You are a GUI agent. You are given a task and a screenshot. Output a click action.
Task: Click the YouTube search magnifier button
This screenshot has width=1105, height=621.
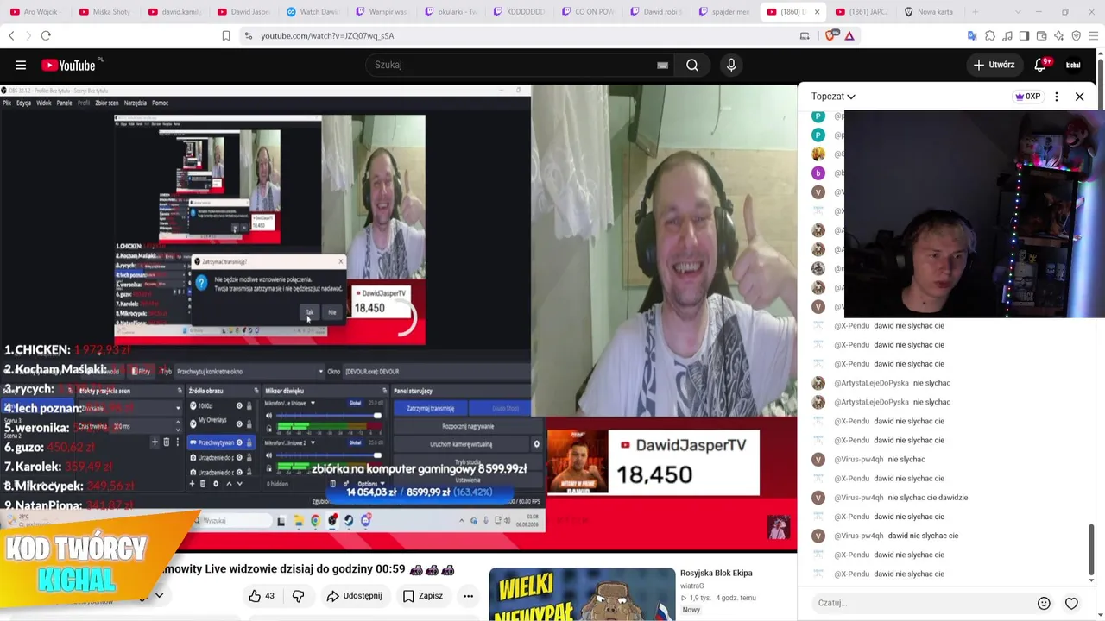click(x=692, y=65)
